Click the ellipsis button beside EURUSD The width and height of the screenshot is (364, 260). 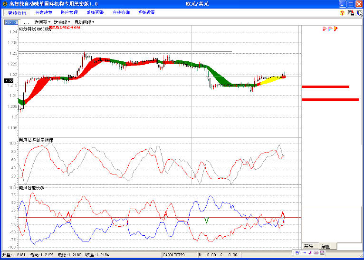(x=26, y=22)
